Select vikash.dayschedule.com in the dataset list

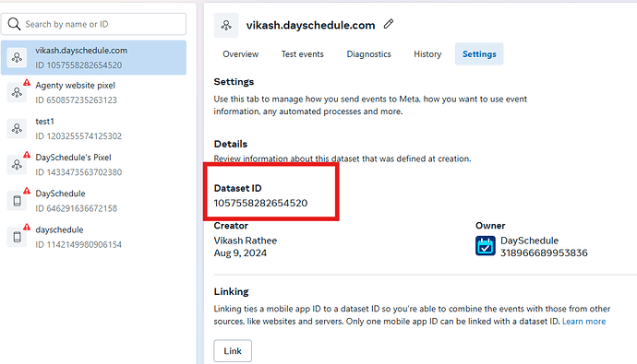(93, 57)
